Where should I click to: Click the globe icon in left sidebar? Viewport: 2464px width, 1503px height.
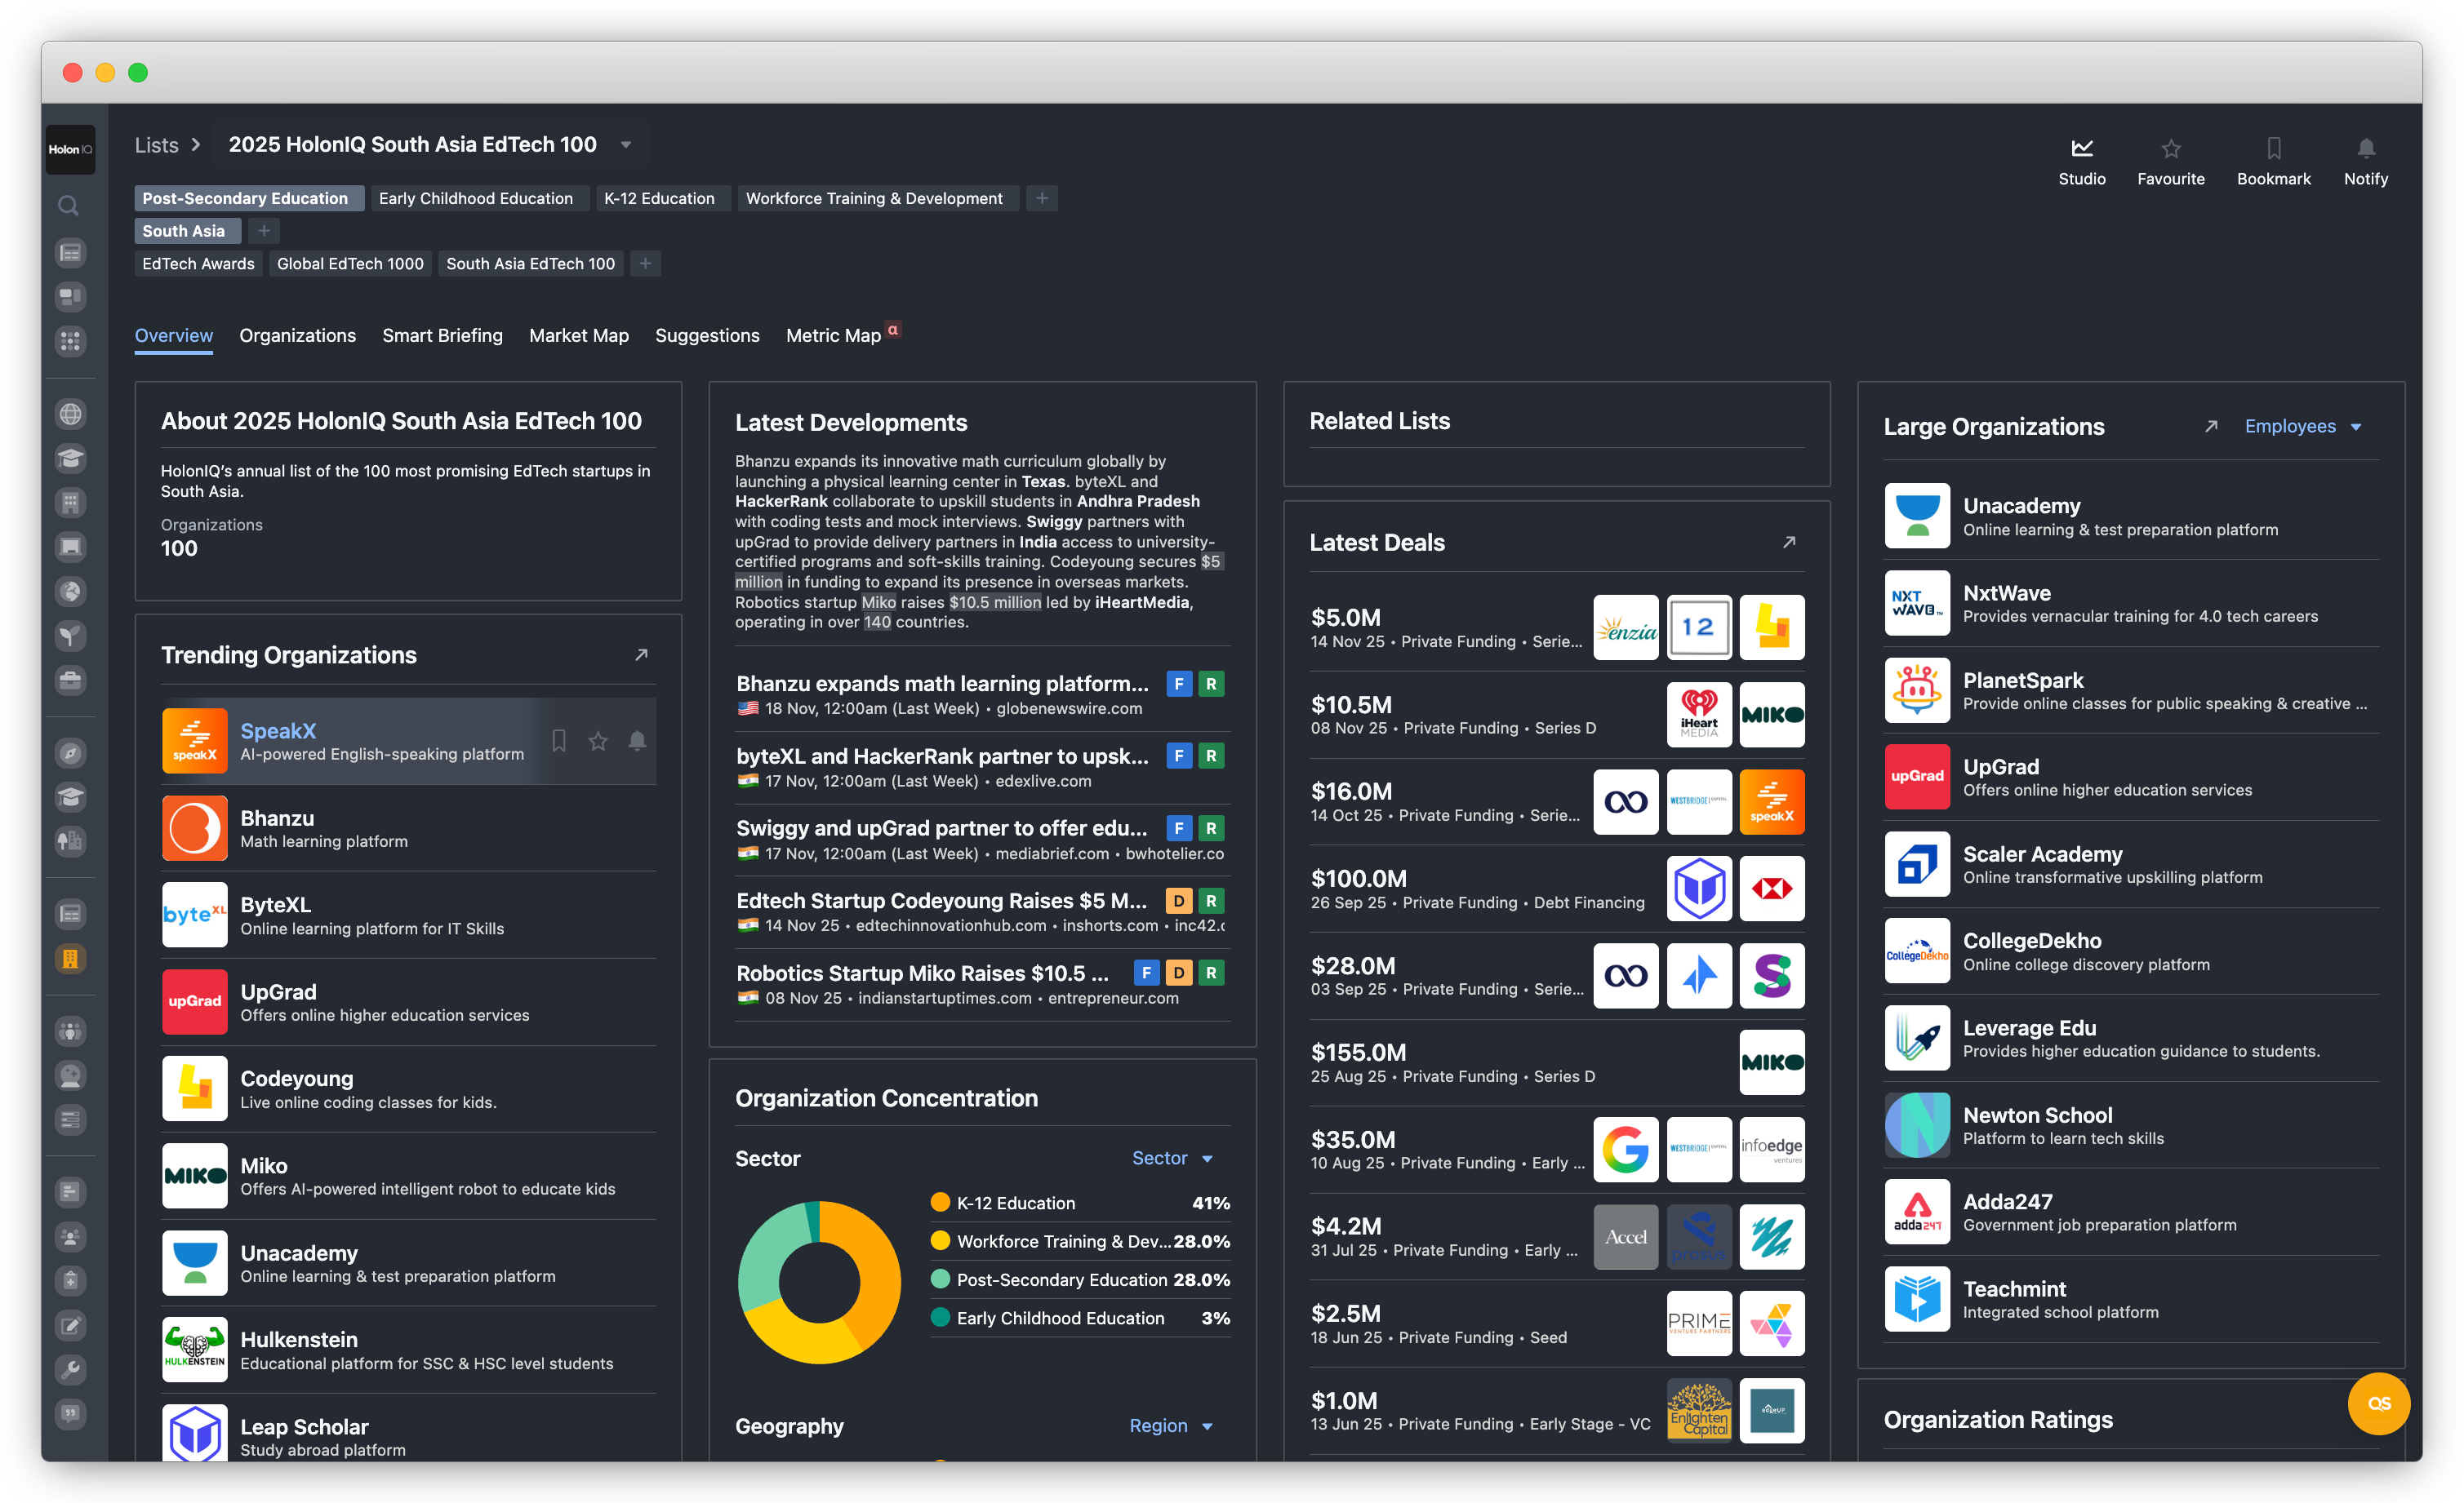pyautogui.click(x=70, y=414)
